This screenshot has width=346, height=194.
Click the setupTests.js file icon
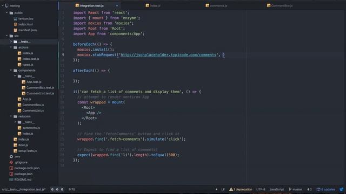[15, 151]
